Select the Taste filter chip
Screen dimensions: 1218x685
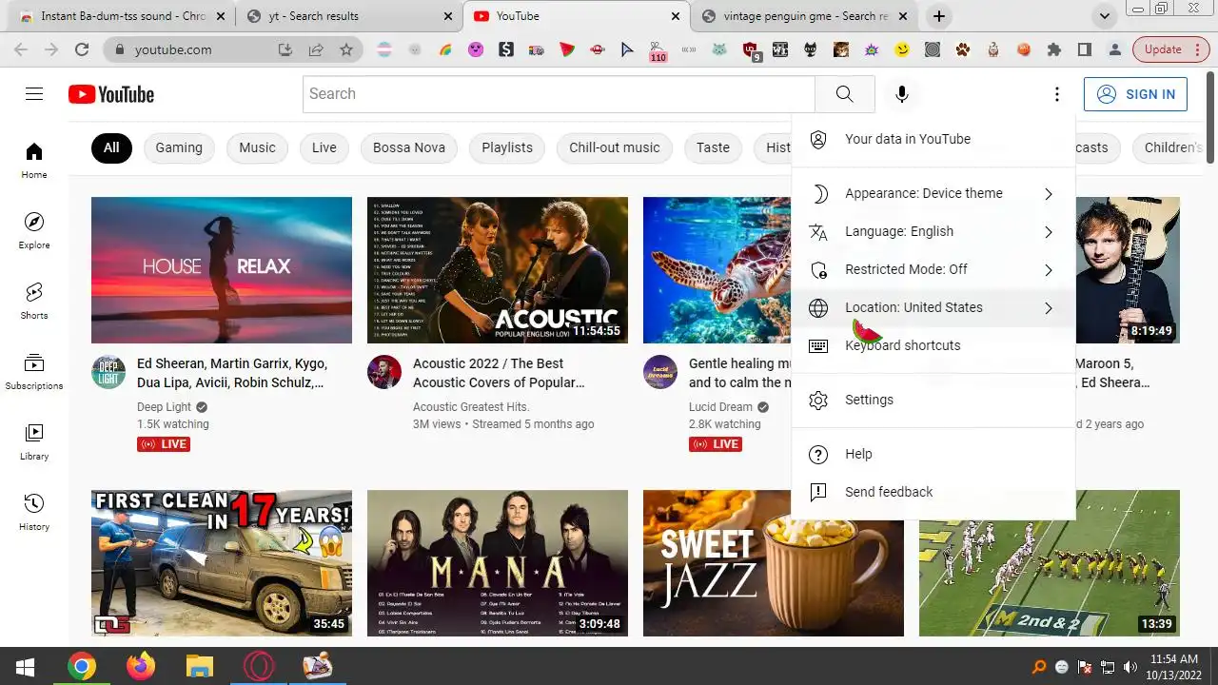tap(713, 147)
